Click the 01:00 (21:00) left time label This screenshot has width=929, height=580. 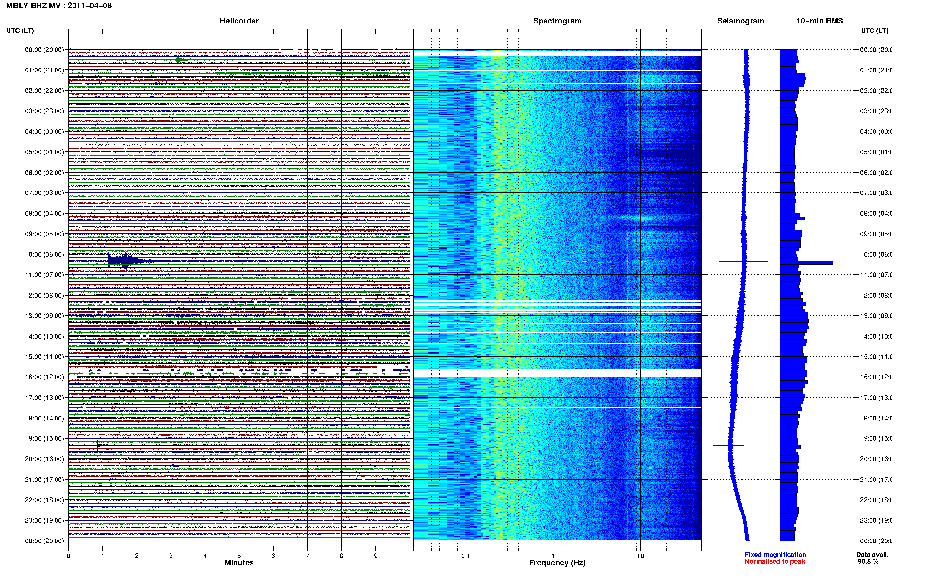point(44,70)
